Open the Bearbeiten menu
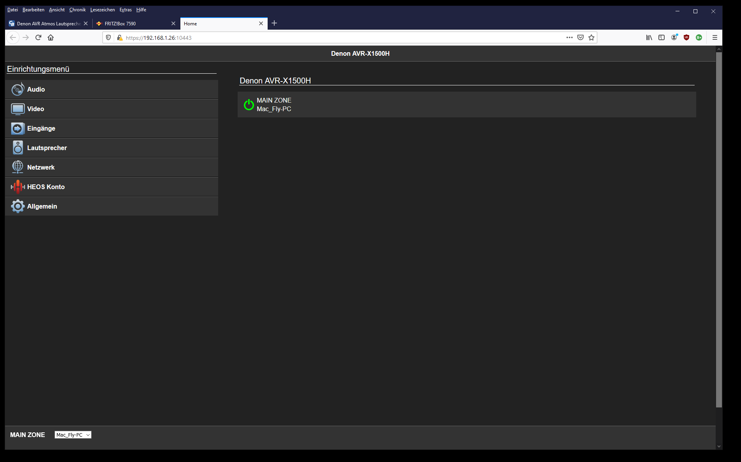741x462 pixels. click(x=34, y=10)
